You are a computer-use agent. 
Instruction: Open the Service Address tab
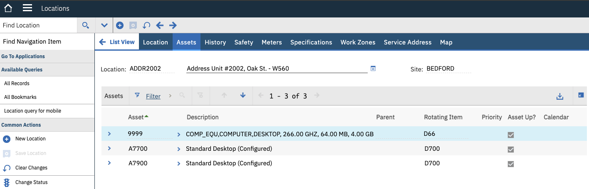click(407, 42)
